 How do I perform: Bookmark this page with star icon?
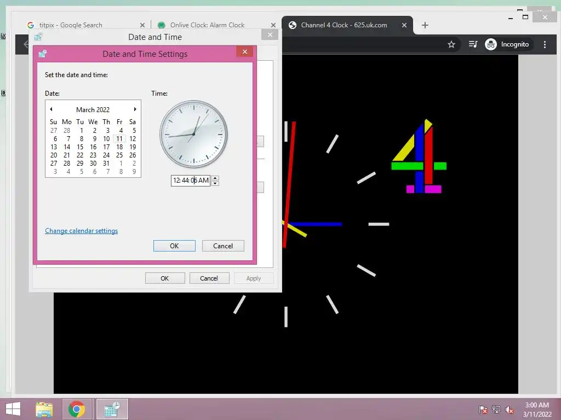[x=451, y=44]
